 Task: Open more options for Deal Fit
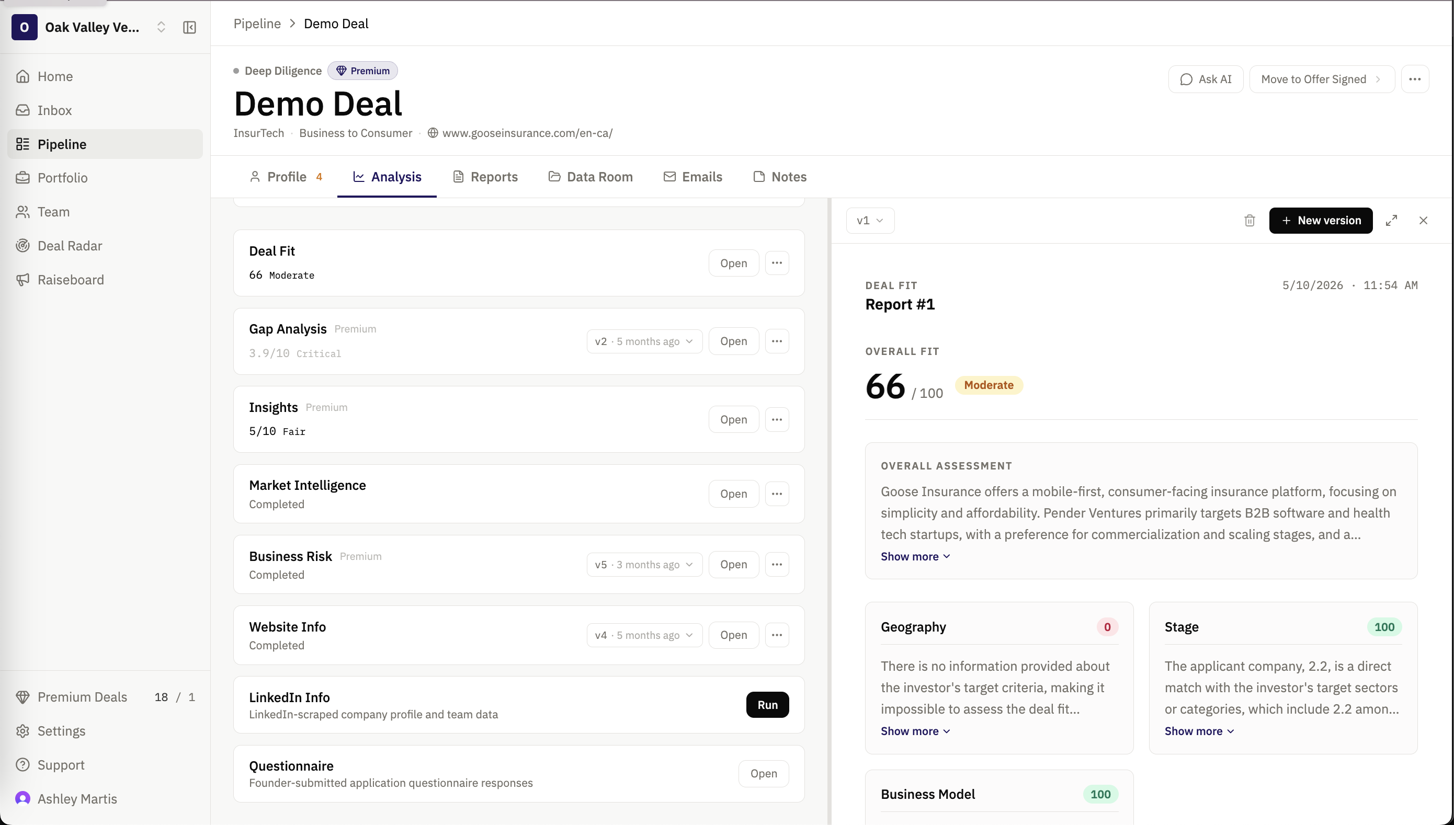(777, 263)
